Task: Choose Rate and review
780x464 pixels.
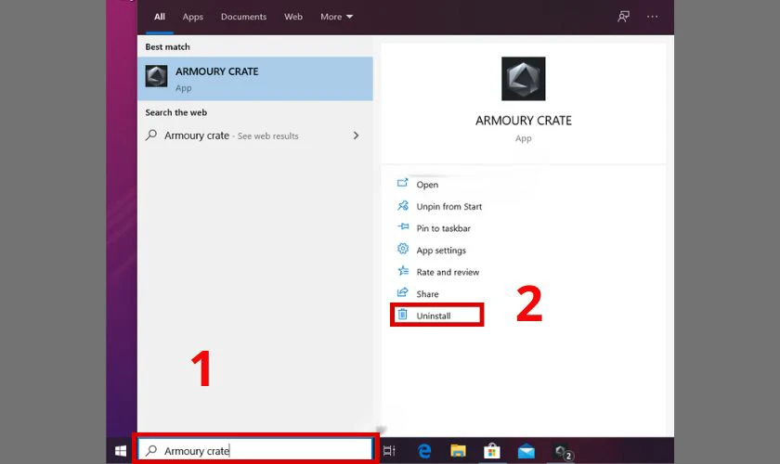Action: pyautogui.click(x=448, y=272)
